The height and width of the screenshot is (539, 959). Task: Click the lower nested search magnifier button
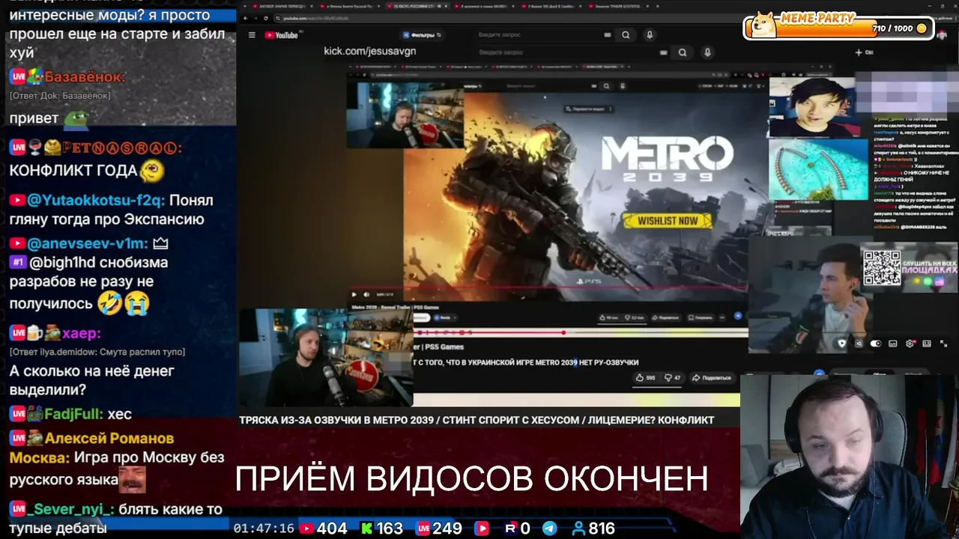click(683, 52)
